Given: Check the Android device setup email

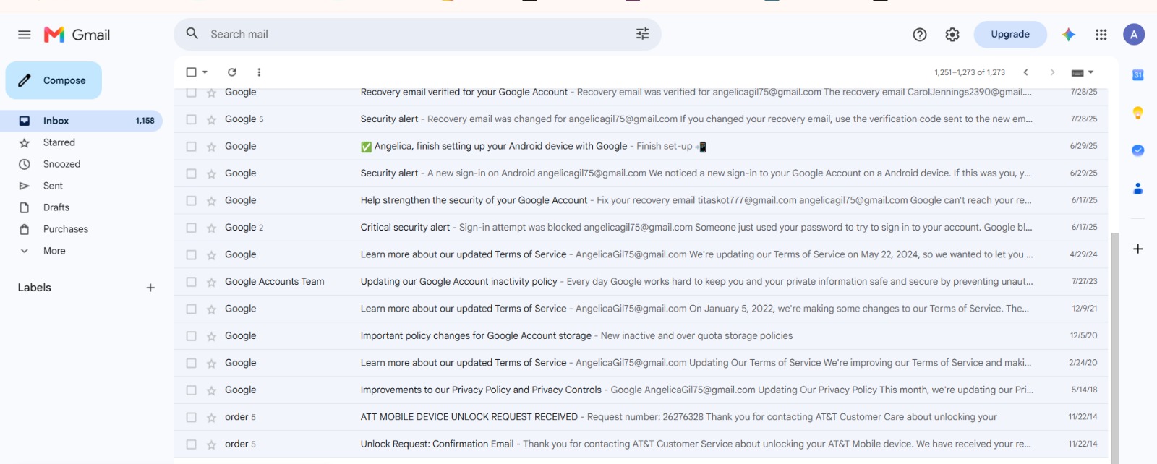Looking at the screenshot, I should (191, 146).
